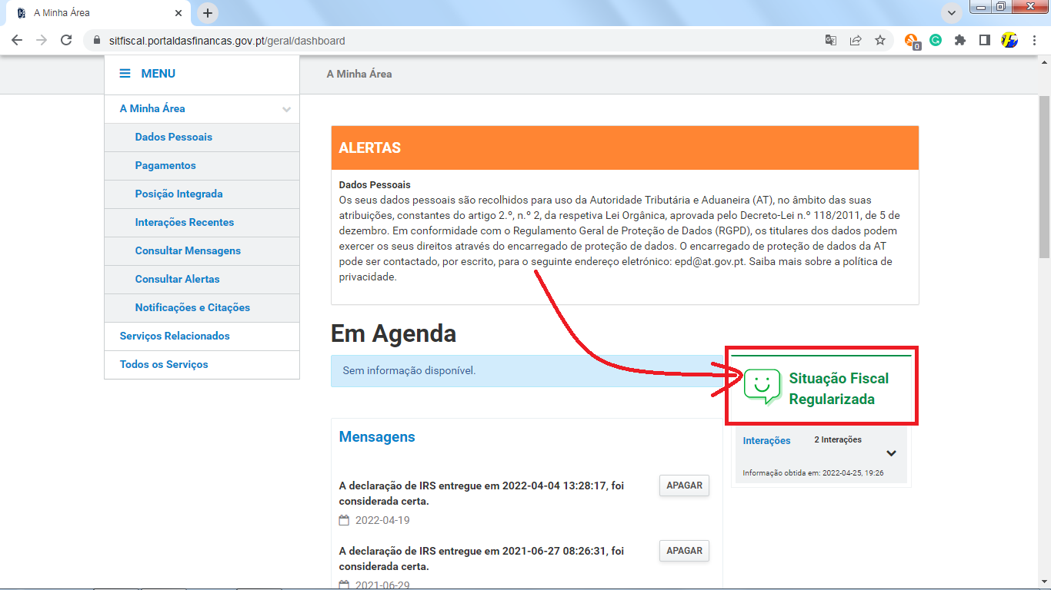Open a new browser tab
This screenshot has width=1051, height=590.
tap(208, 13)
